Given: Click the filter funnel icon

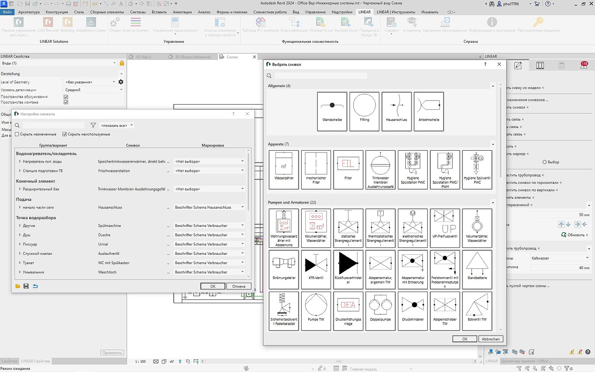Looking at the screenshot, I should [93, 125].
